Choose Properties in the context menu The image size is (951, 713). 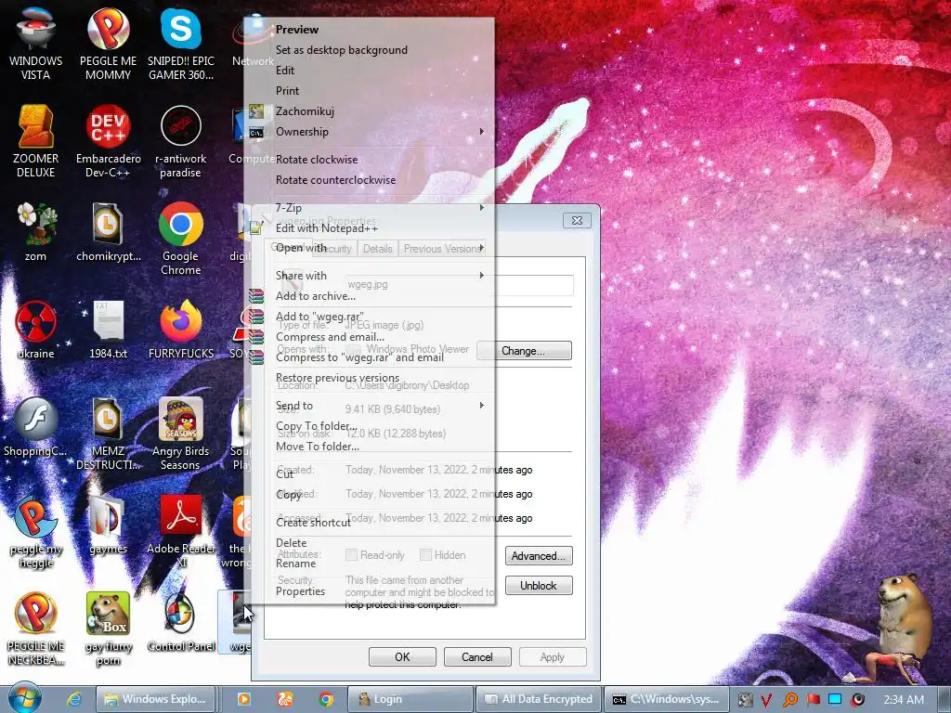[370, 591]
